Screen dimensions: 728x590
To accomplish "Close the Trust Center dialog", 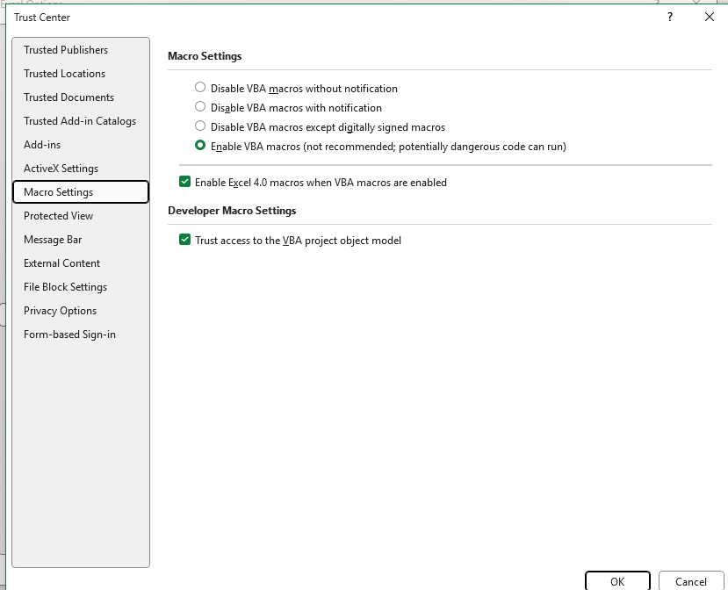I will (709, 18).
